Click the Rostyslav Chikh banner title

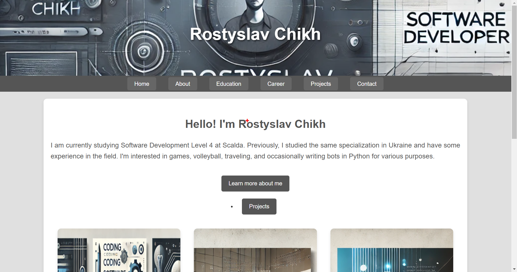coord(255,34)
